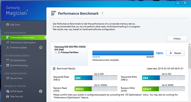Viewport: 191px width, 102px height.
Task: Click the 100% progress value
Action: tap(160, 53)
